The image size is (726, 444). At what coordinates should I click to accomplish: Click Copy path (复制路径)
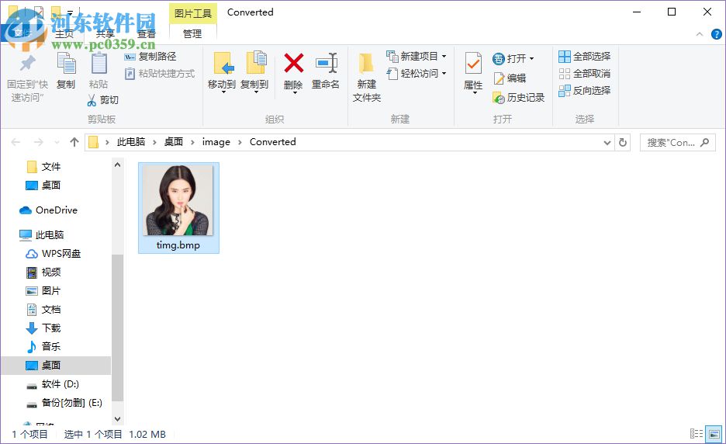click(150, 57)
